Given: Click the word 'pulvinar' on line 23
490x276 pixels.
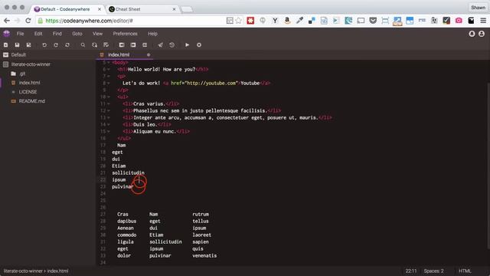Looking at the screenshot, I should [122, 187].
